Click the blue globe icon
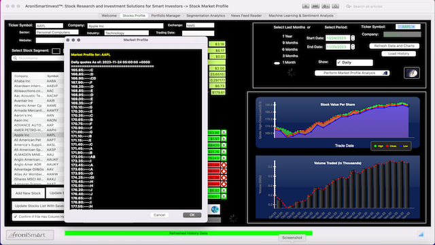Screen dimensions: 435x245 (215, 209)
